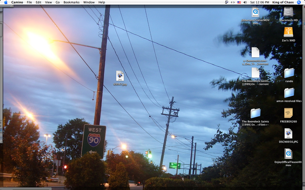Click the DSCN0050.JPG name label
The image size is (305, 190).
(x=289, y=142)
